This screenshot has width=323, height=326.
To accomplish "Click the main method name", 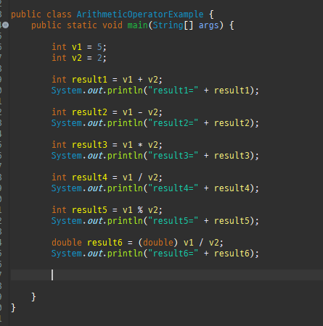I will [x=137, y=25].
